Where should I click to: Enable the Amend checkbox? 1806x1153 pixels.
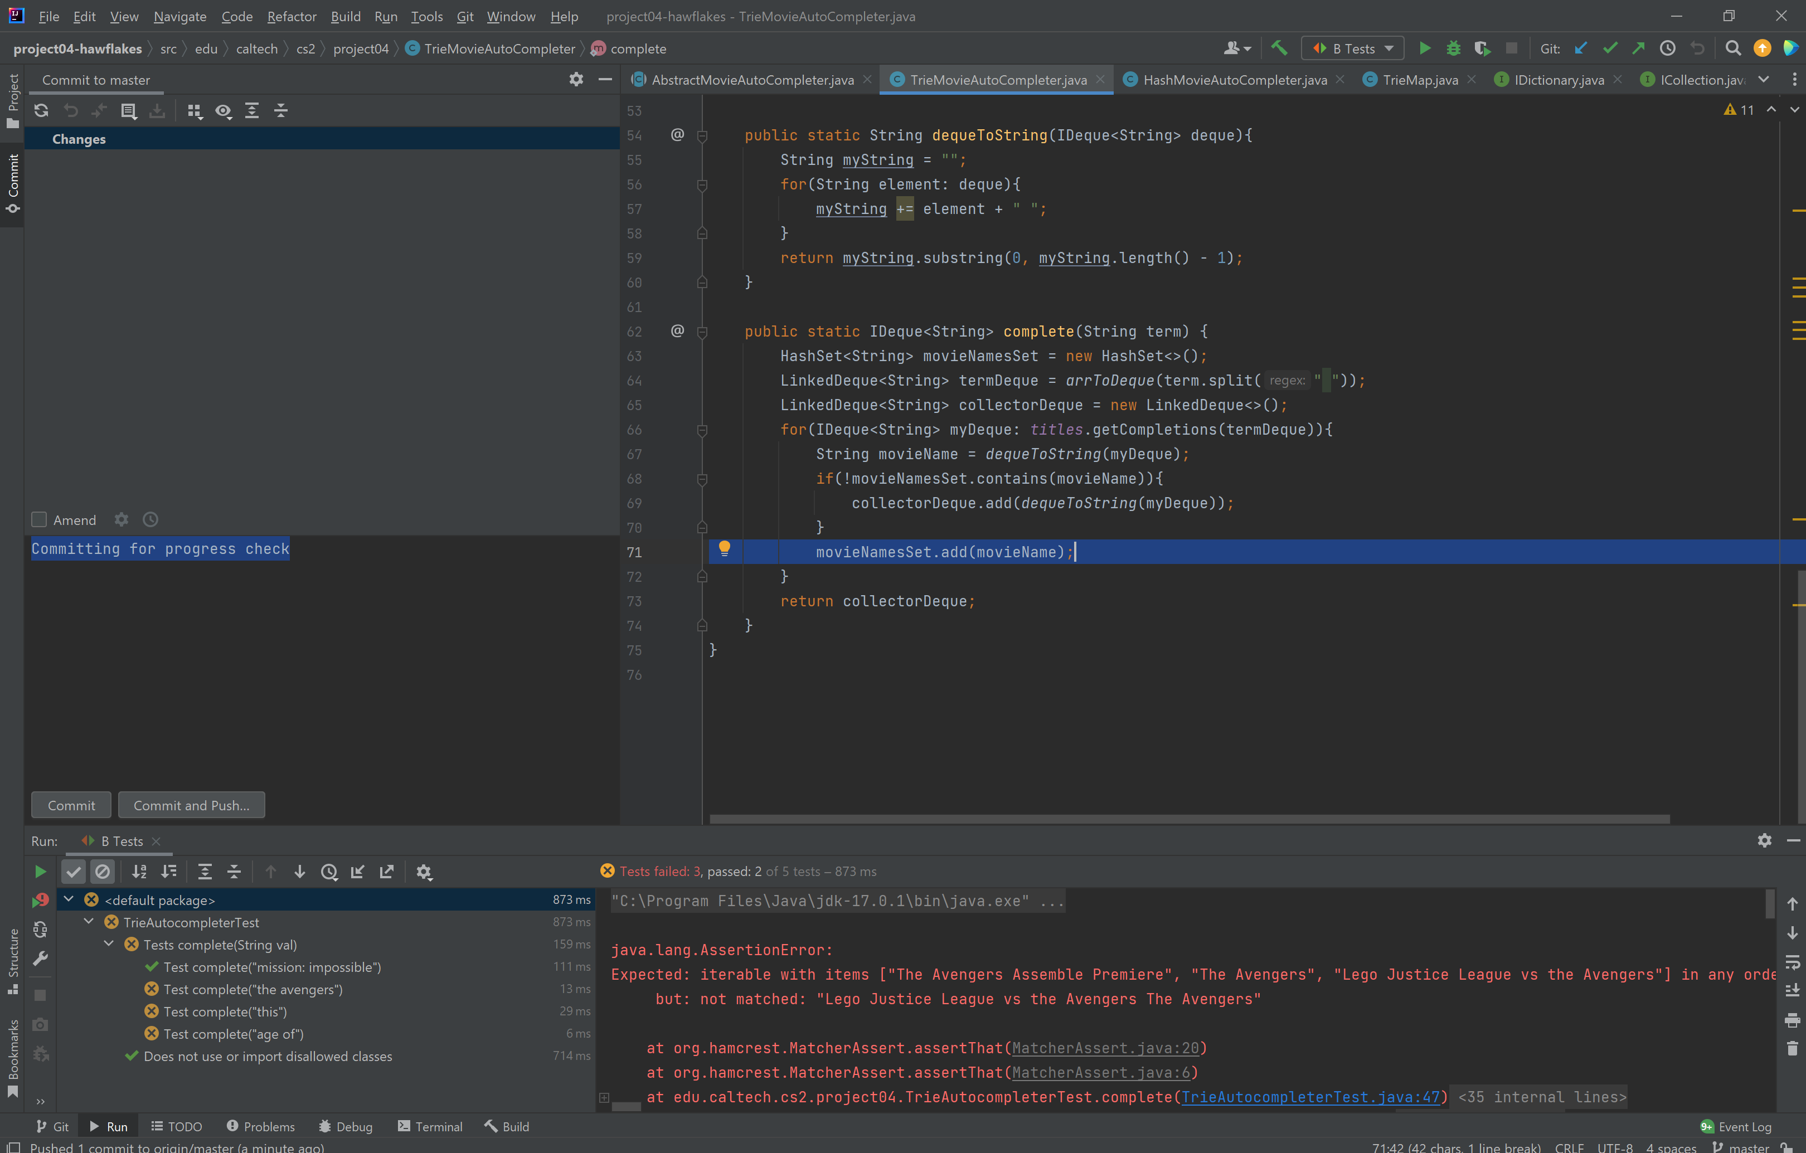pos(39,519)
